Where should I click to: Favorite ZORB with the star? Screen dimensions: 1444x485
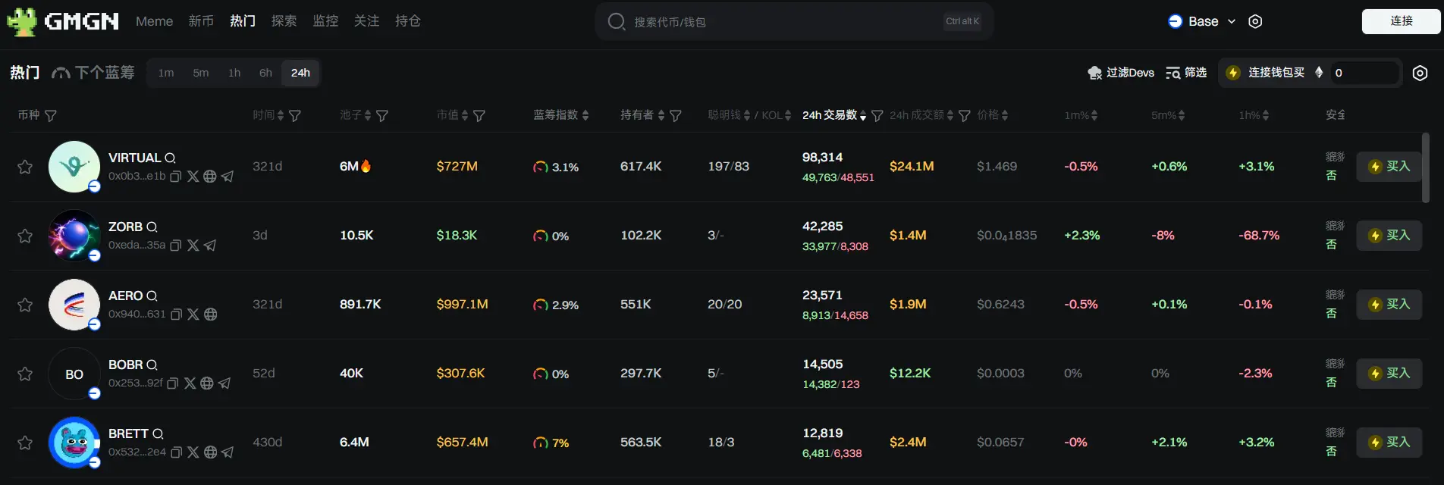(25, 236)
